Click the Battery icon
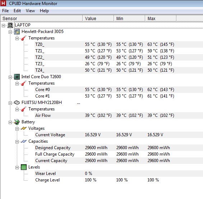203x199 pixels. (17, 122)
